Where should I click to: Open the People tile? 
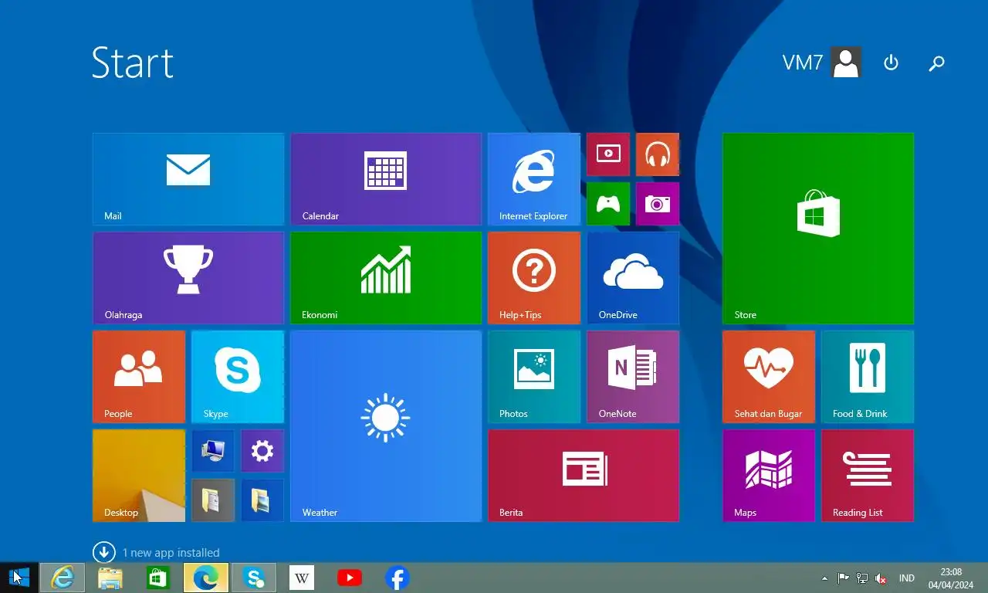[x=139, y=377]
